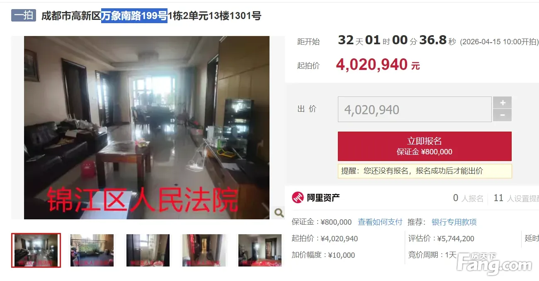Increase bid with the plus button
The width and height of the screenshot is (539, 281).
502,103
